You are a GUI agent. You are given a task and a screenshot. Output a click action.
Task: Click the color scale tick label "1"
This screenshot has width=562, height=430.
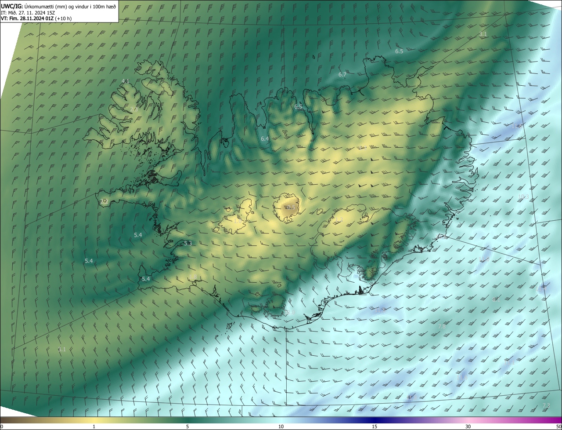click(x=94, y=426)
